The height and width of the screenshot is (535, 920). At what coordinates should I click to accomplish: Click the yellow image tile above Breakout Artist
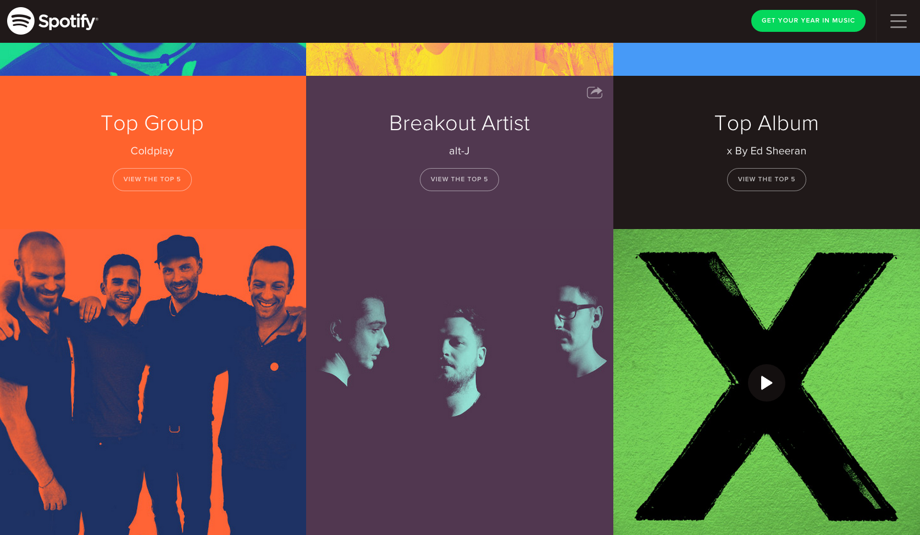(x=459, y=59)
